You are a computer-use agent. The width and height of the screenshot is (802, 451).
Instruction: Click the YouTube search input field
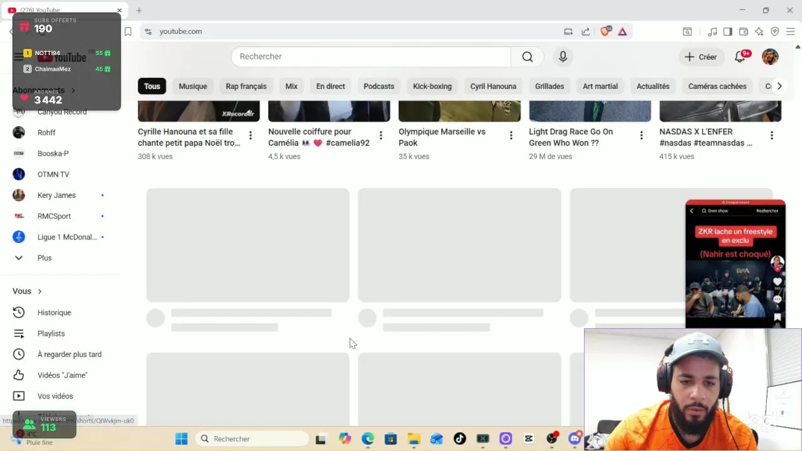click(x=371, y=56)
